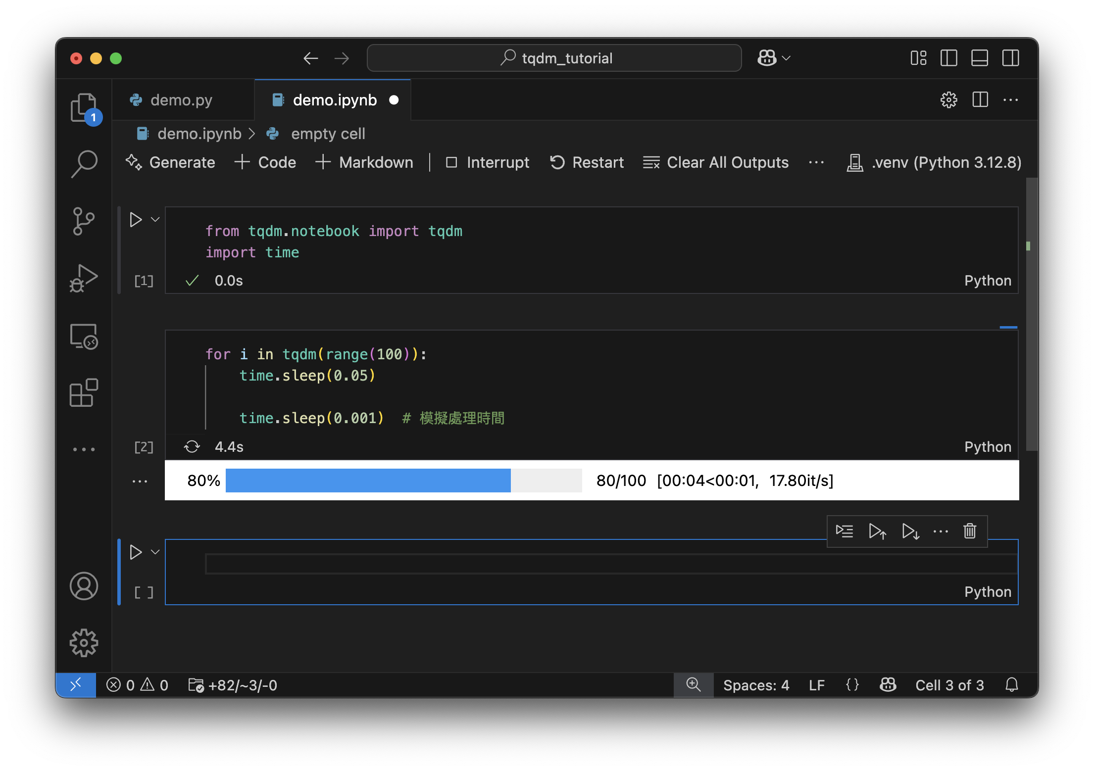The height and width of the screenshot is (771, 1094).
Task: Execute cell and below icon
Action: [x=910, y=531]
